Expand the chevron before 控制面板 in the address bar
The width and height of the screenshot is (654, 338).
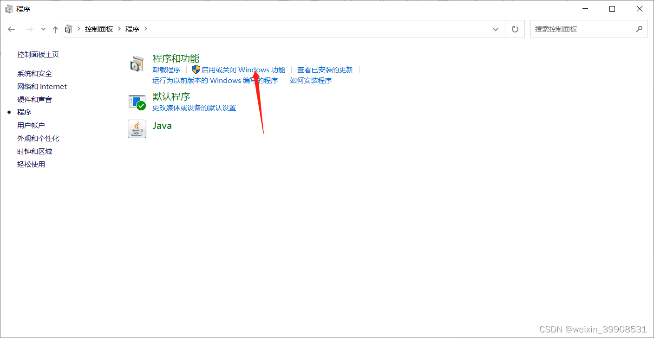click(79, 29)
